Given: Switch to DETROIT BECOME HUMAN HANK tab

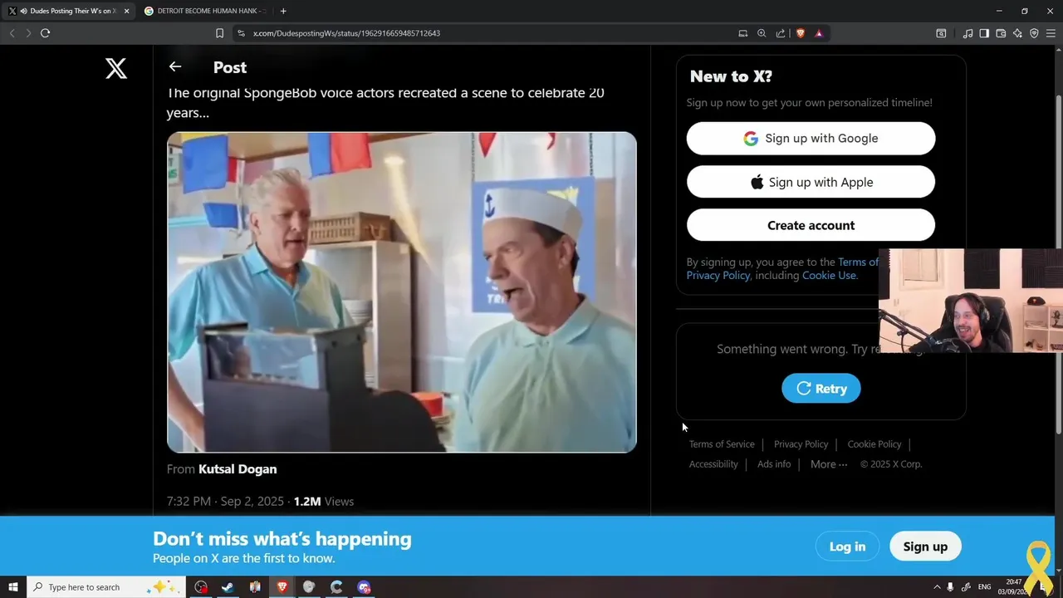Looking at the screenshot, I should 204,11.
